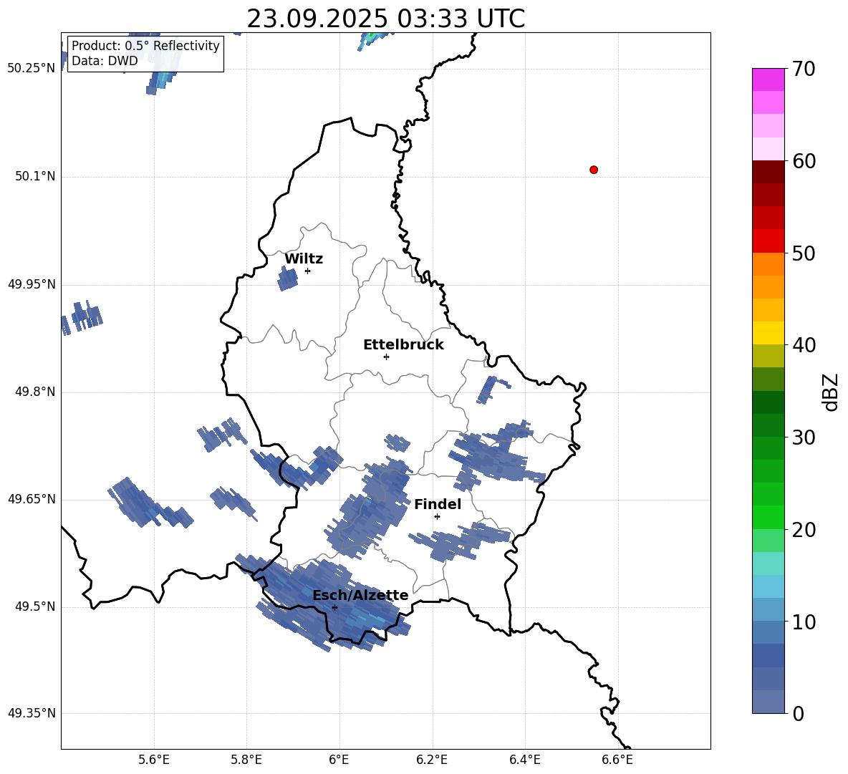Click the 0 tick label on colorbar
Image resolution: width=848 pixels, height=774 pixels.
798,713
